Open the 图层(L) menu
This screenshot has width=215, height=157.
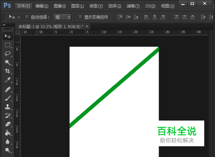[x=77, y=6]
